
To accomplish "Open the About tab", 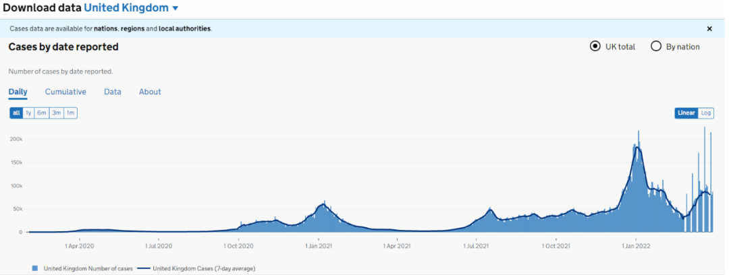I will pos(150,92).
